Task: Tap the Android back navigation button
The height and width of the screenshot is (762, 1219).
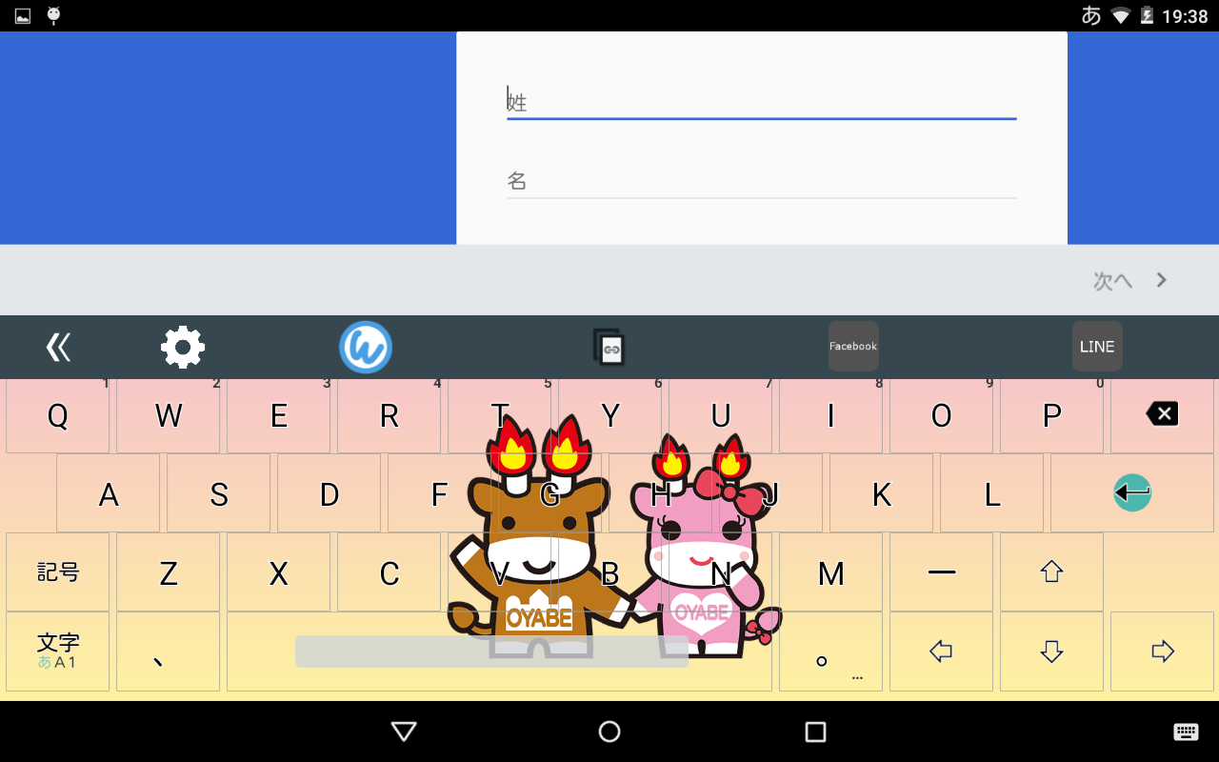Action: point(404,732)
